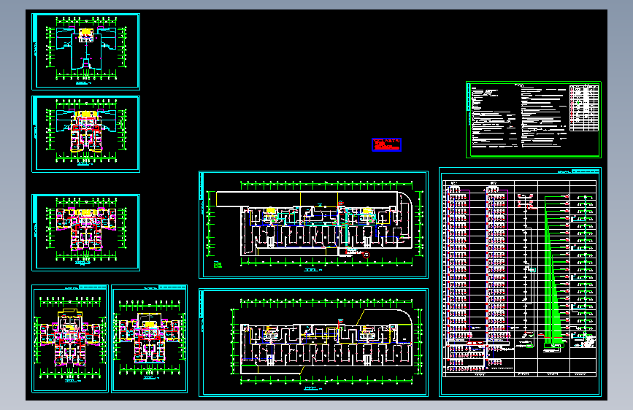The image size is (633, 410).
Task: Select the upper long building plan sheet
Action: coord(313,225)
